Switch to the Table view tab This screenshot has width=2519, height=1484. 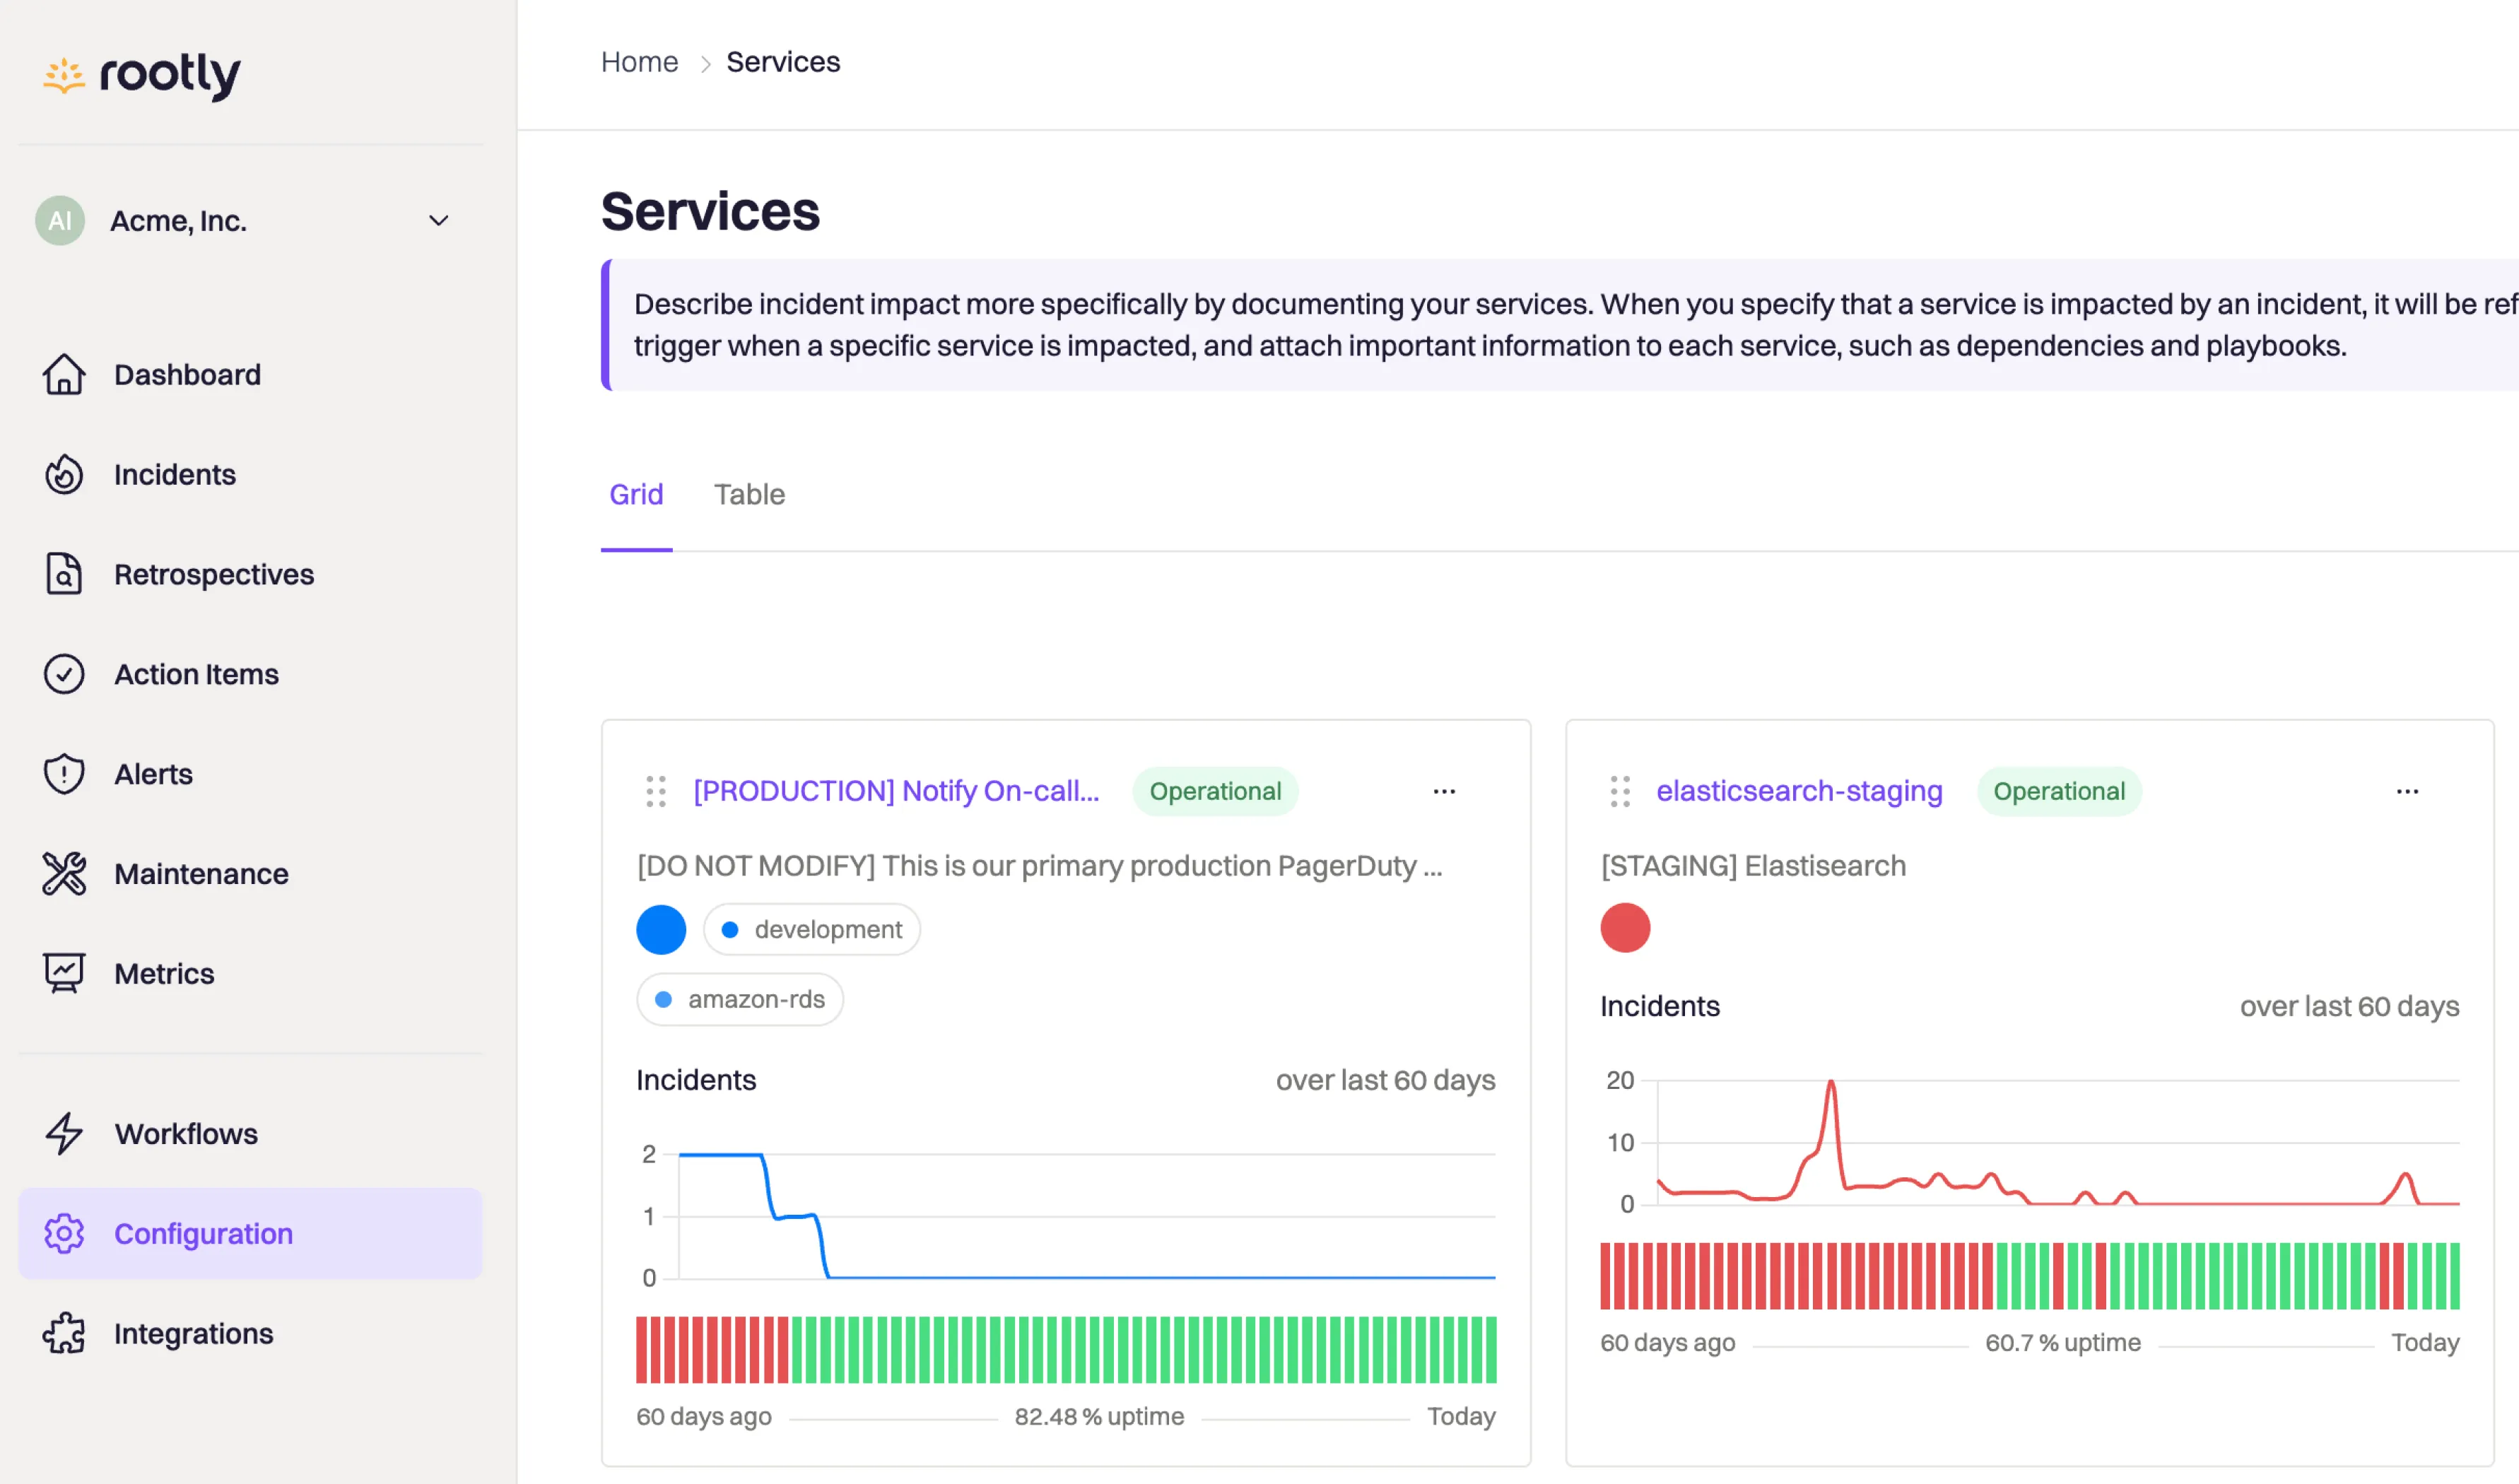(x=749, y=495)
